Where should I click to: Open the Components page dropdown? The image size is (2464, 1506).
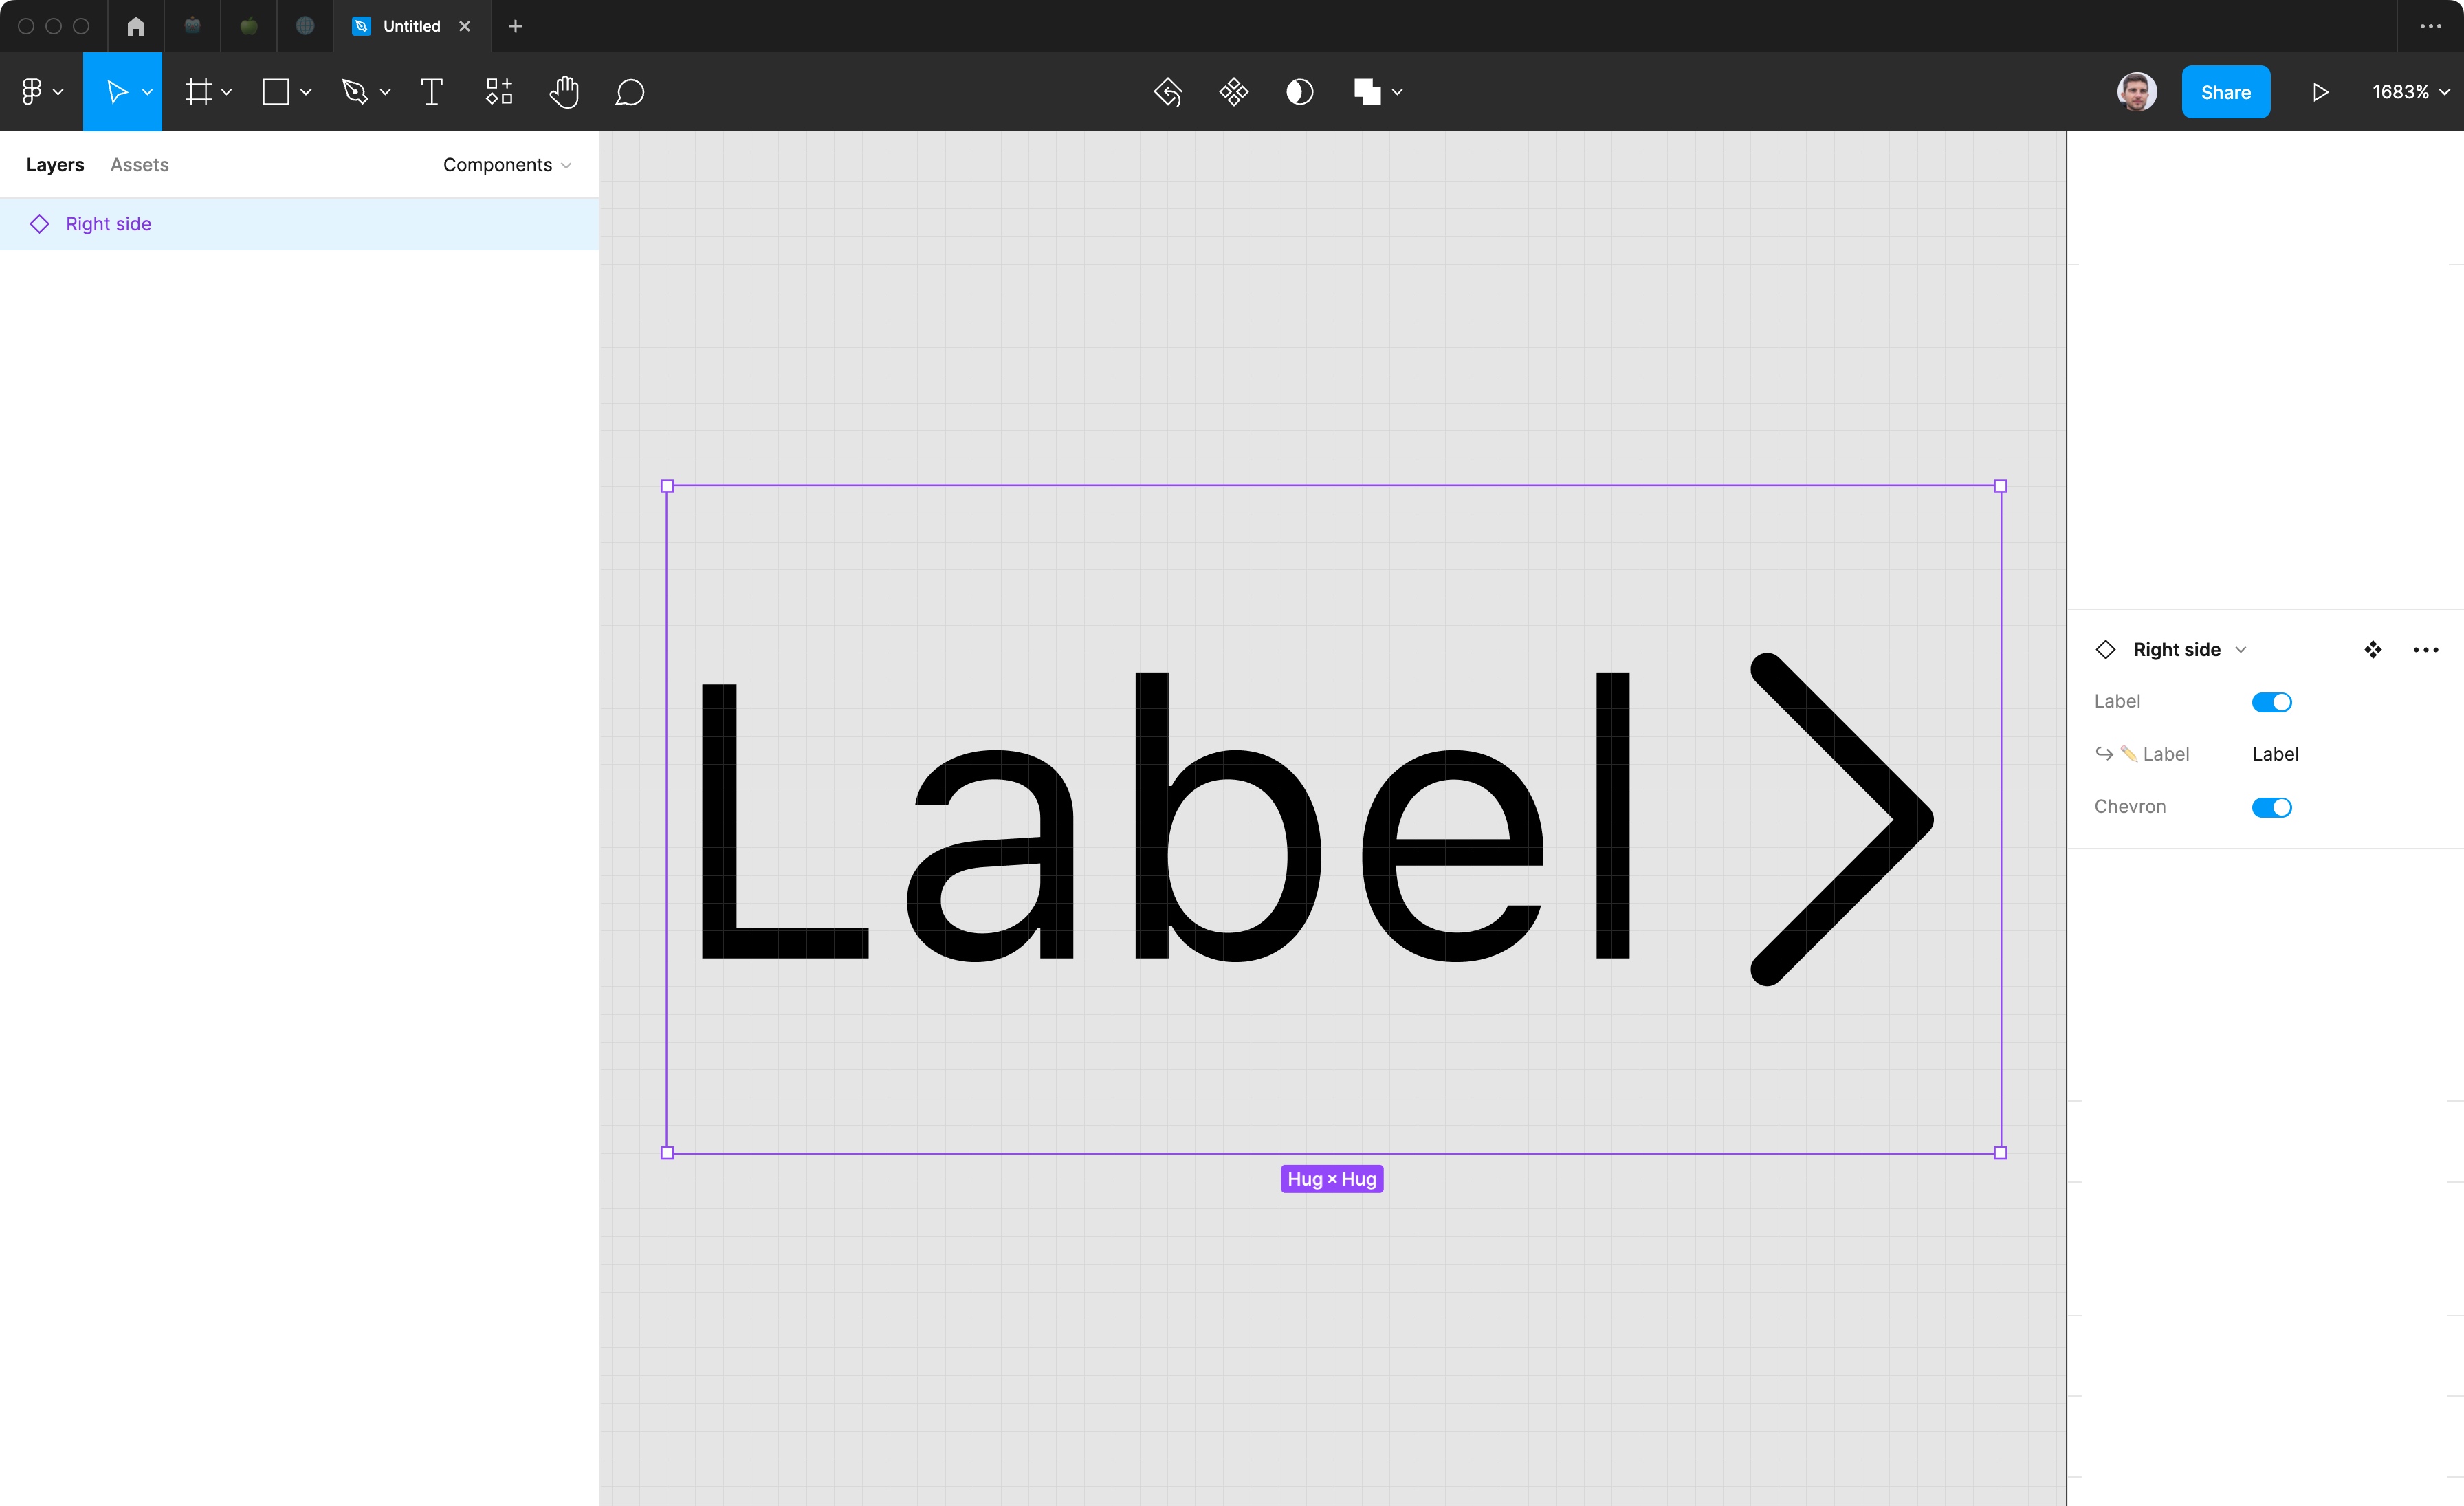[x=507, y=165]
